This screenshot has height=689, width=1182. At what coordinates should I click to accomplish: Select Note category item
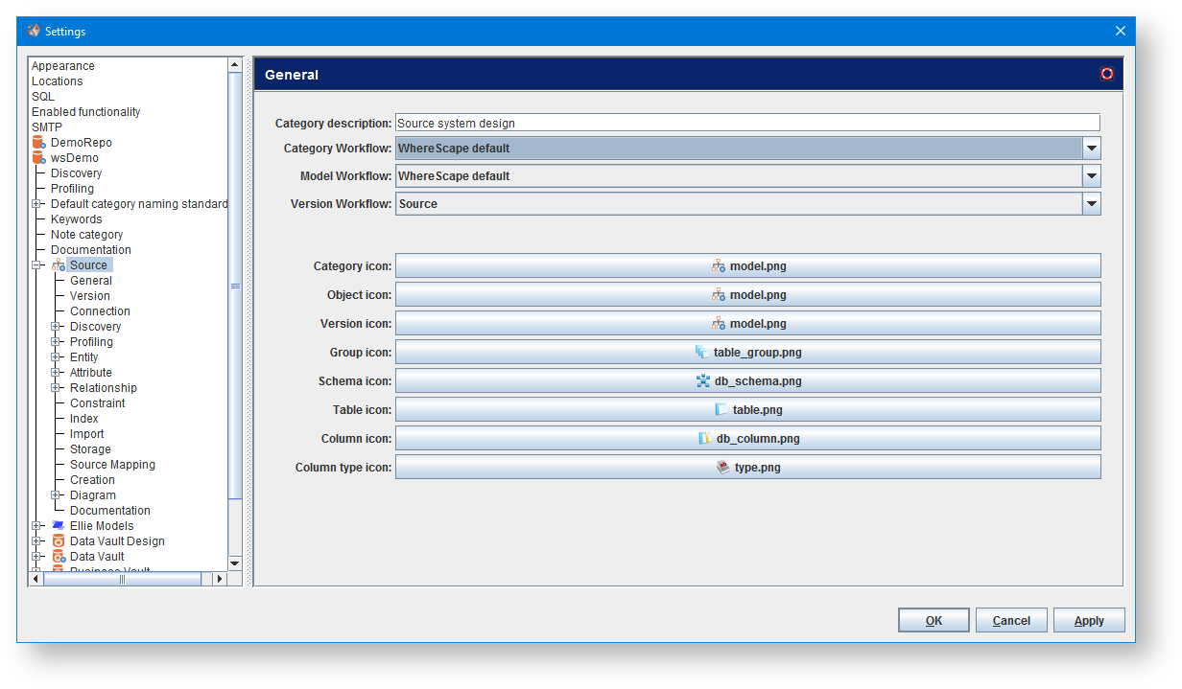(x=87, y=235)
